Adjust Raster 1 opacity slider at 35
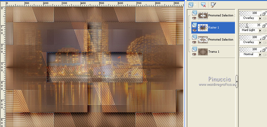This screenshot has height=127, width=267. (250, 25)
